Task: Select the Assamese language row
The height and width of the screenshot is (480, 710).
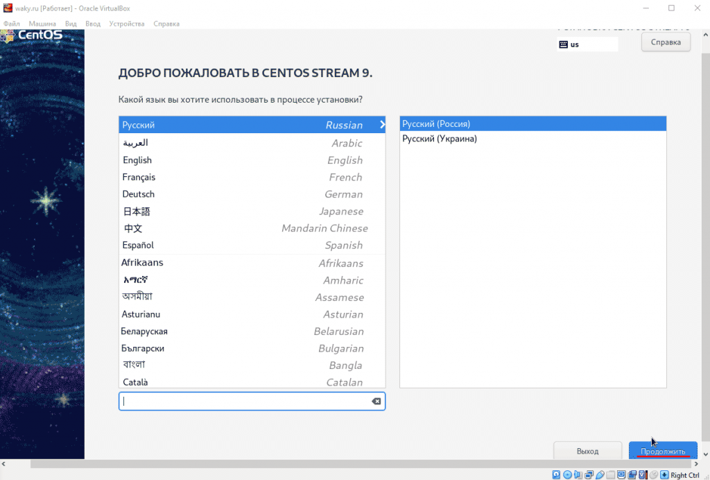Action: point(252,297)
